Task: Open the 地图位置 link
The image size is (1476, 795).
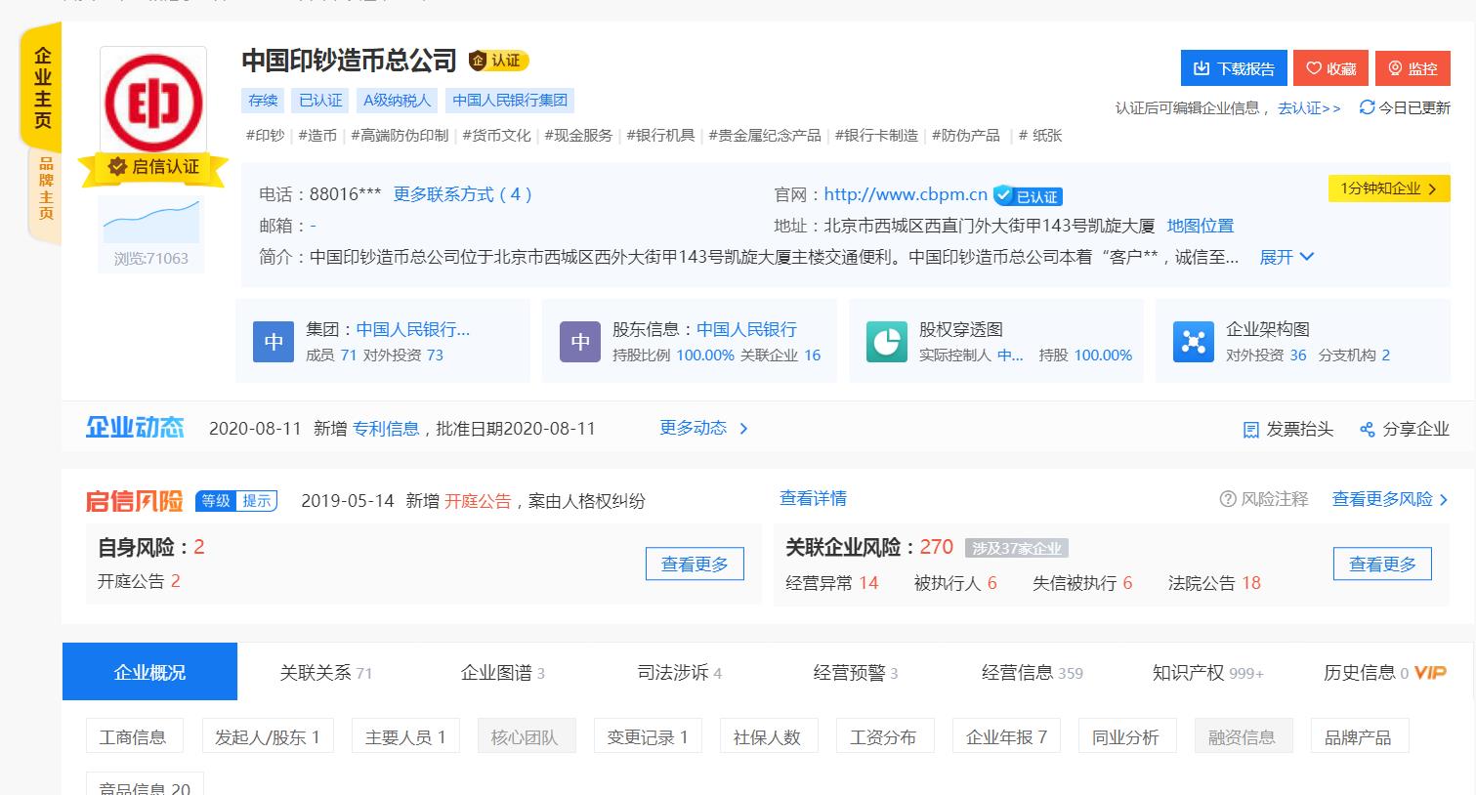Action: tap(1200, 226)
